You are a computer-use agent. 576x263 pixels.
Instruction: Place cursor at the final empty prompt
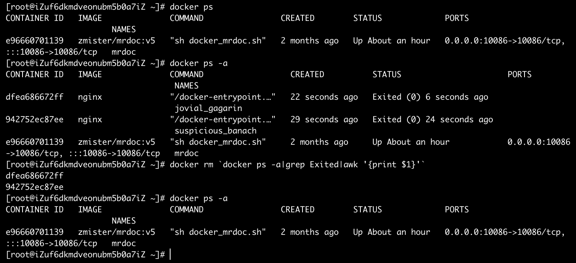171,255
